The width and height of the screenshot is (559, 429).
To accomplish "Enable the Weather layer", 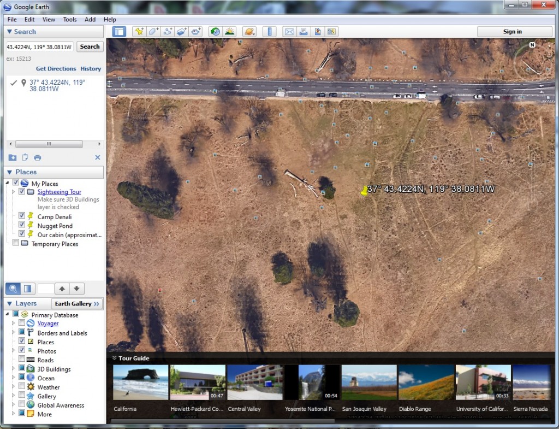I will [x=22, y=387].
